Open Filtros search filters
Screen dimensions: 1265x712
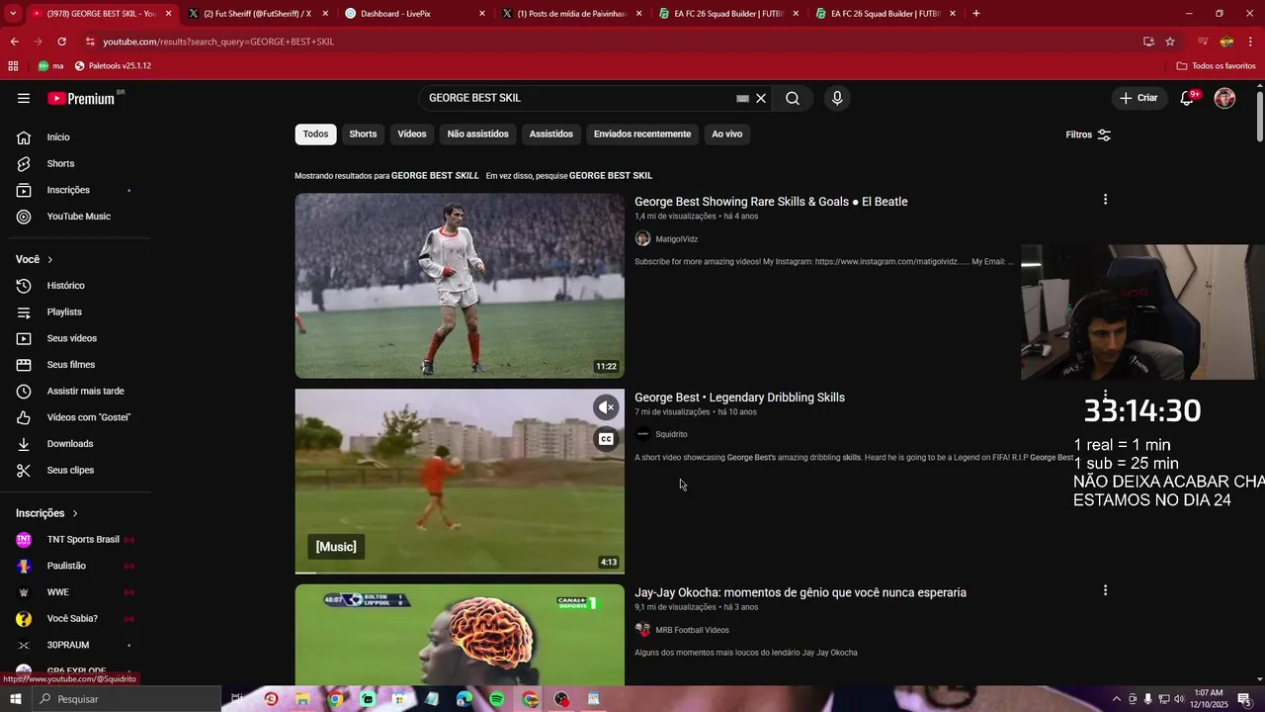1088,134
